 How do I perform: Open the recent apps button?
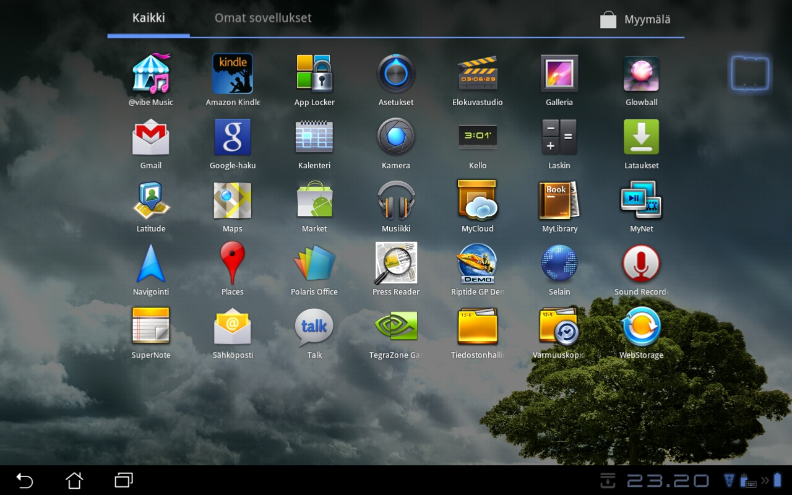click(124, 480)
